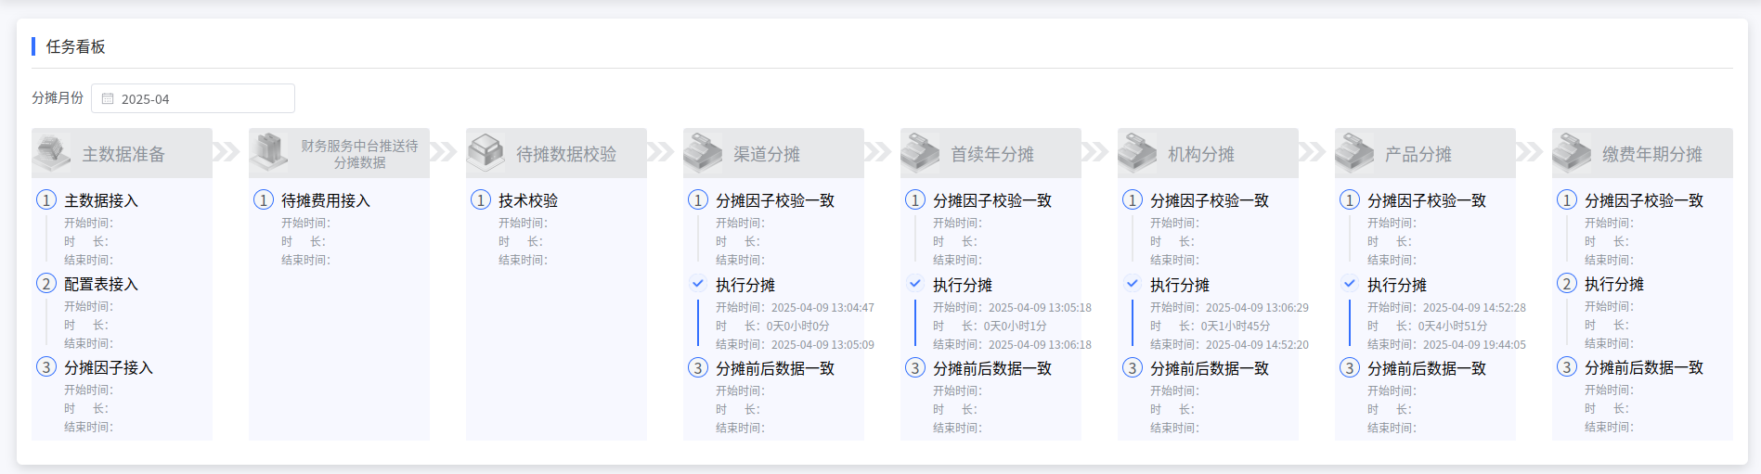The image size is (1761, 474).
Task: Click step 2 circle for 配置表接入
Action: pos(46,283)
